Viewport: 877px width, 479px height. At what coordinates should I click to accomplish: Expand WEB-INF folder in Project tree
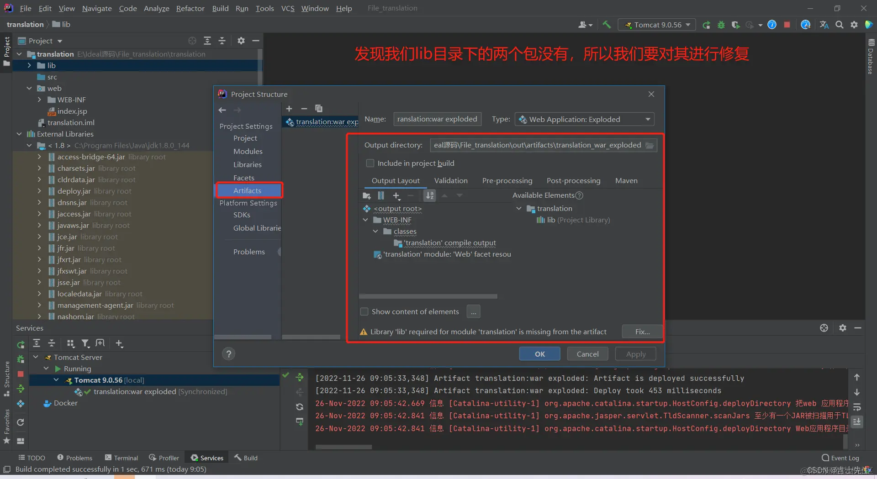pyautogui.click(x=39, y=100)
